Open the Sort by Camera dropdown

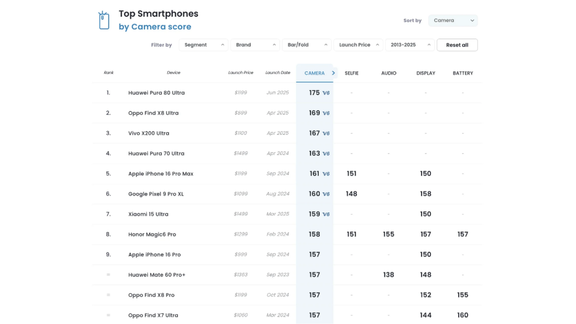pyautogui.click(x=453, y=21)
